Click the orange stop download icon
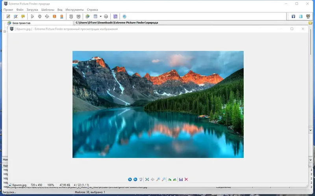This screenshot has height=196, width=315. coord(54,17)
